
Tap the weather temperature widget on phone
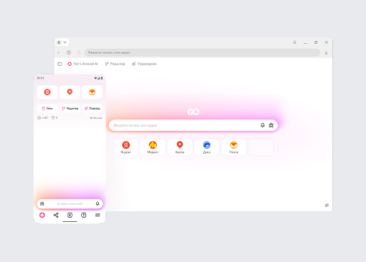point(43,118)
